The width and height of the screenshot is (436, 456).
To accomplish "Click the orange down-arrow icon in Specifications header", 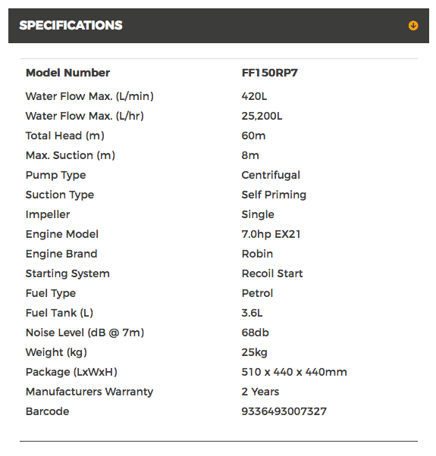I will tap(413, 26).
